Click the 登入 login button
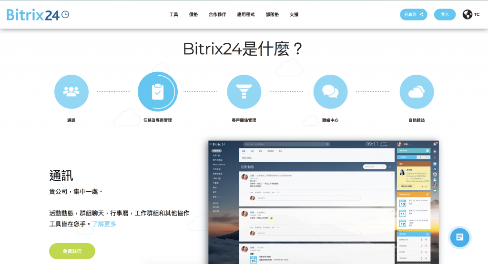 (x=445, y=15)
